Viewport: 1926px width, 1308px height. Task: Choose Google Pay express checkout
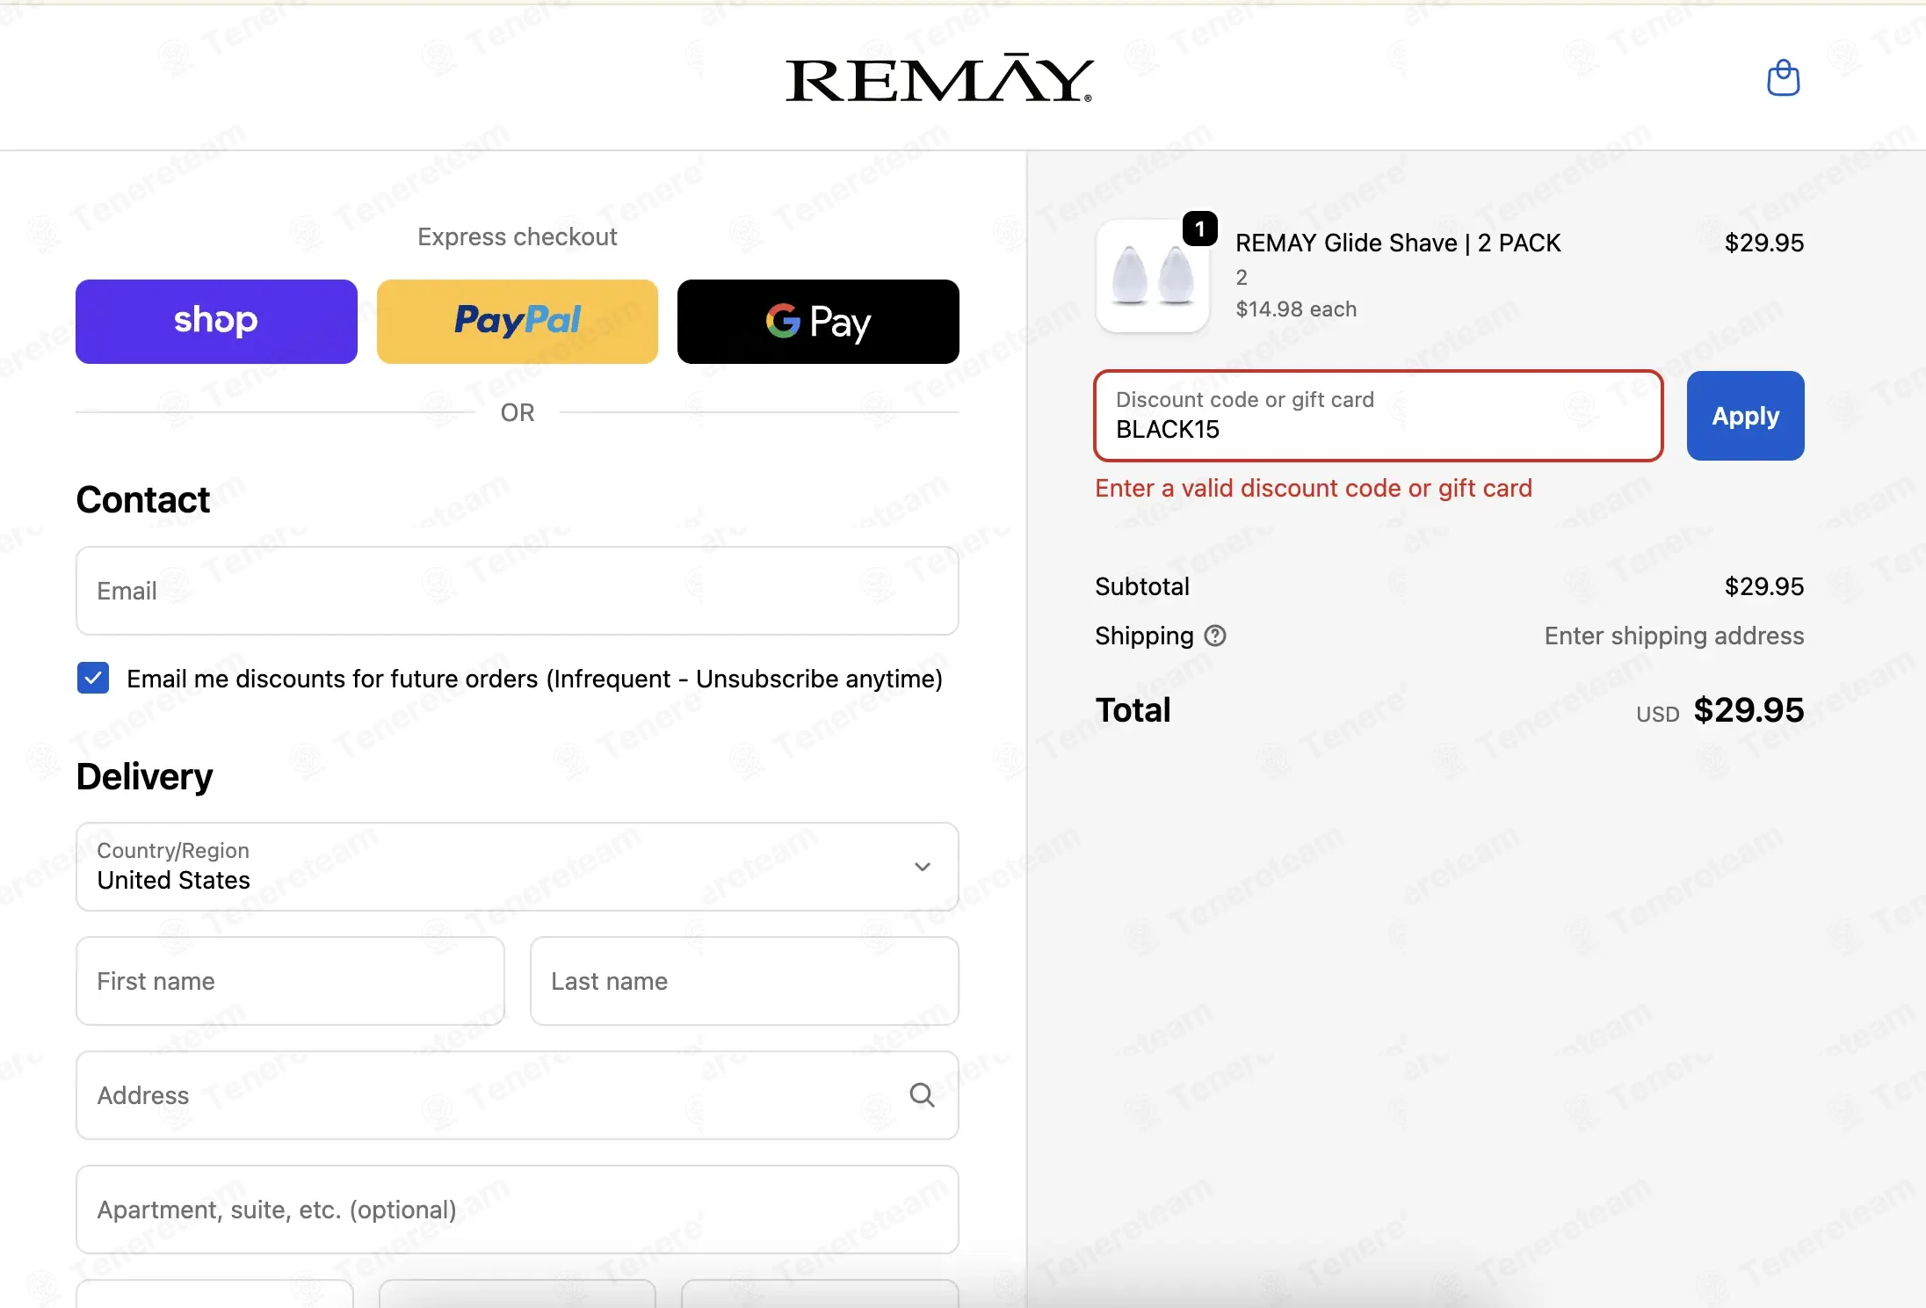click(818, 321)
